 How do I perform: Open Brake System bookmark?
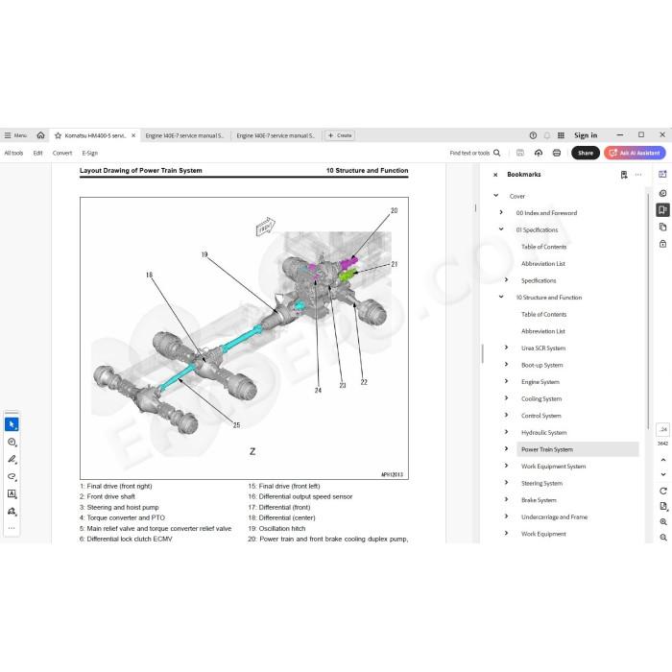[539, 500]
